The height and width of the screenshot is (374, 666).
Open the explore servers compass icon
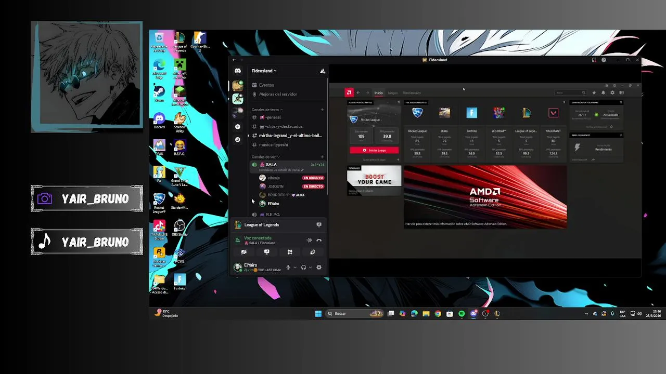pos(238,140)
